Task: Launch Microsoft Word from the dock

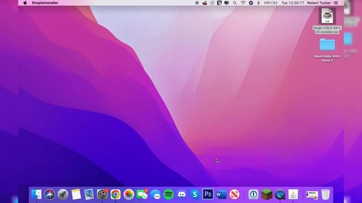Action: tap(221, 195)
